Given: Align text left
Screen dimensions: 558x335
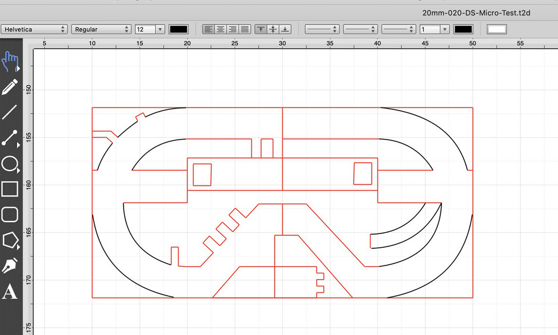Looking at the screenshot, I should 209,29.
